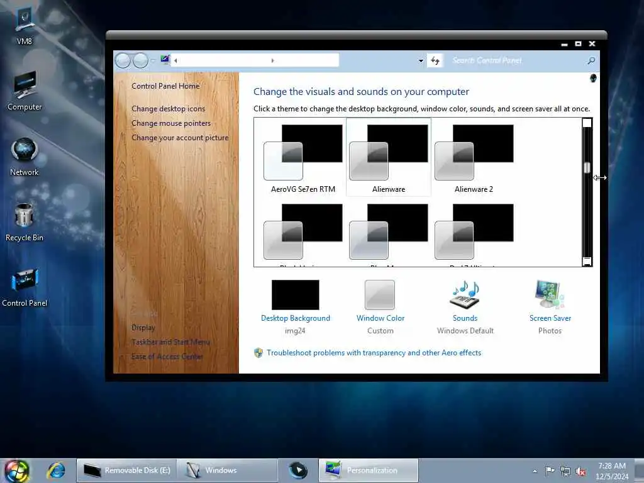Click breadcrumb arrow left of address path
This screenshot has height=483, width=644.
[175, 61]
